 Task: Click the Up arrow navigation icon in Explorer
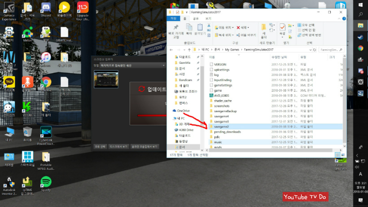[x=189, y=50]
